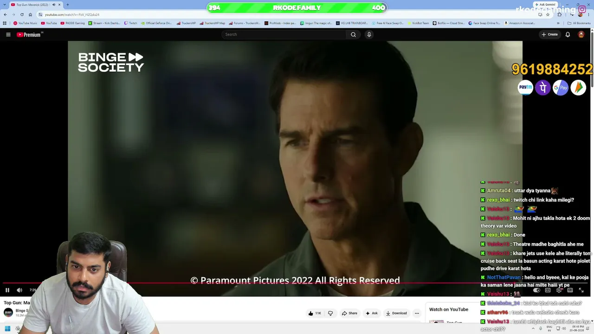594x334 pixels.
Task: Toggle the autoplay switch in player
Action: pyautogui.click(x=536, y=290)
